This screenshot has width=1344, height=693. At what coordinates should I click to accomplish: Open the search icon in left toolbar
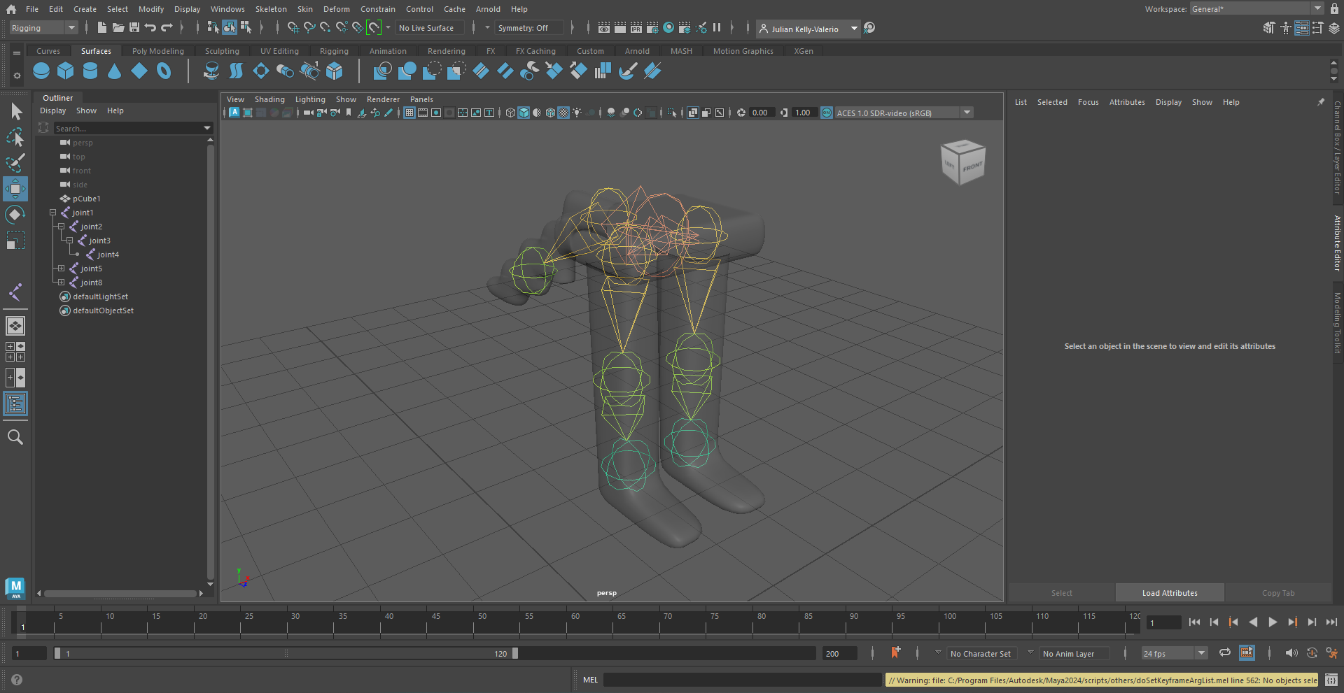(x=15, y=438)
